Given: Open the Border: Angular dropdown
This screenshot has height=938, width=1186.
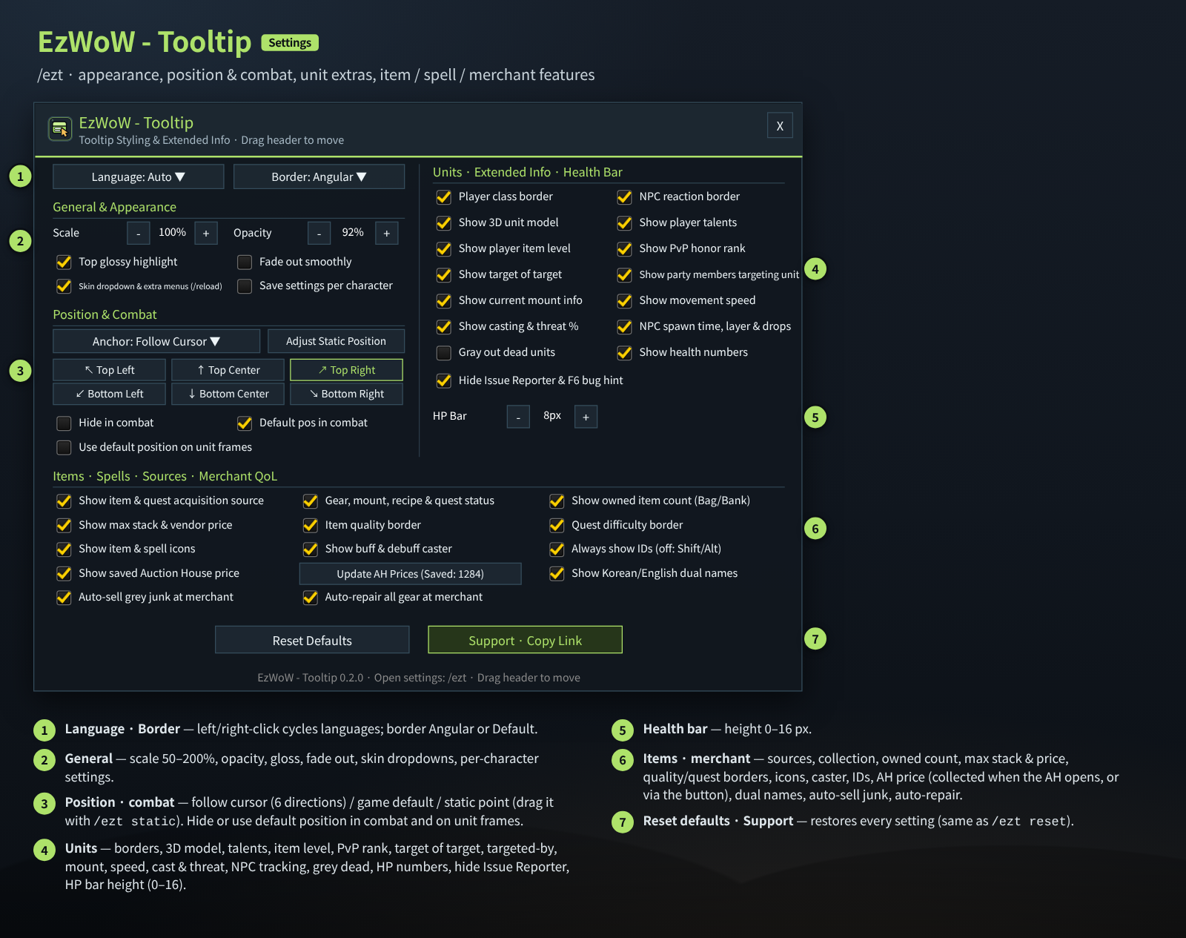Looking at the screenshot, I should 319,176.
